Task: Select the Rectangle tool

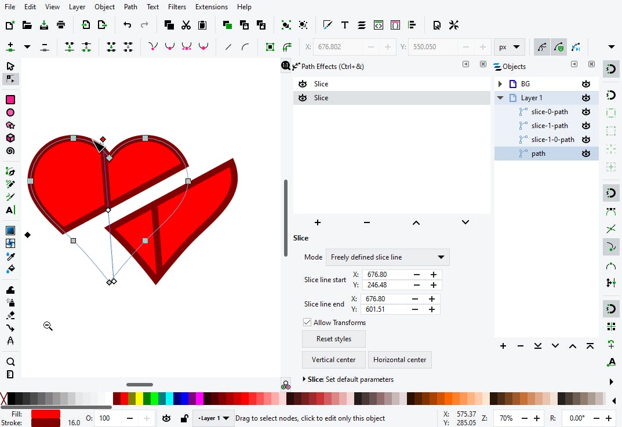Action: coord(10,100)
